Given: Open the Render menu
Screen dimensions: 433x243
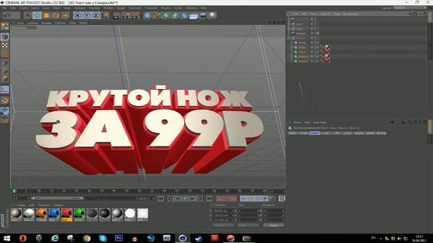Looking at the screenshot, I should point(108,8).
